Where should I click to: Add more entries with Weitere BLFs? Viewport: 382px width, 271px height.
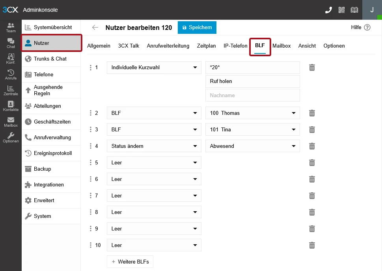tap(130, 262)
